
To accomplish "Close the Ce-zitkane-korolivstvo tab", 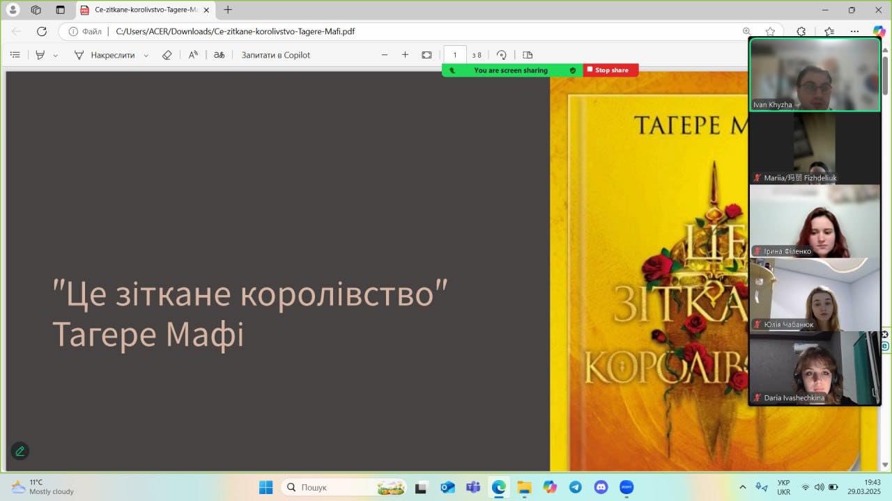I will pos(206,10).
